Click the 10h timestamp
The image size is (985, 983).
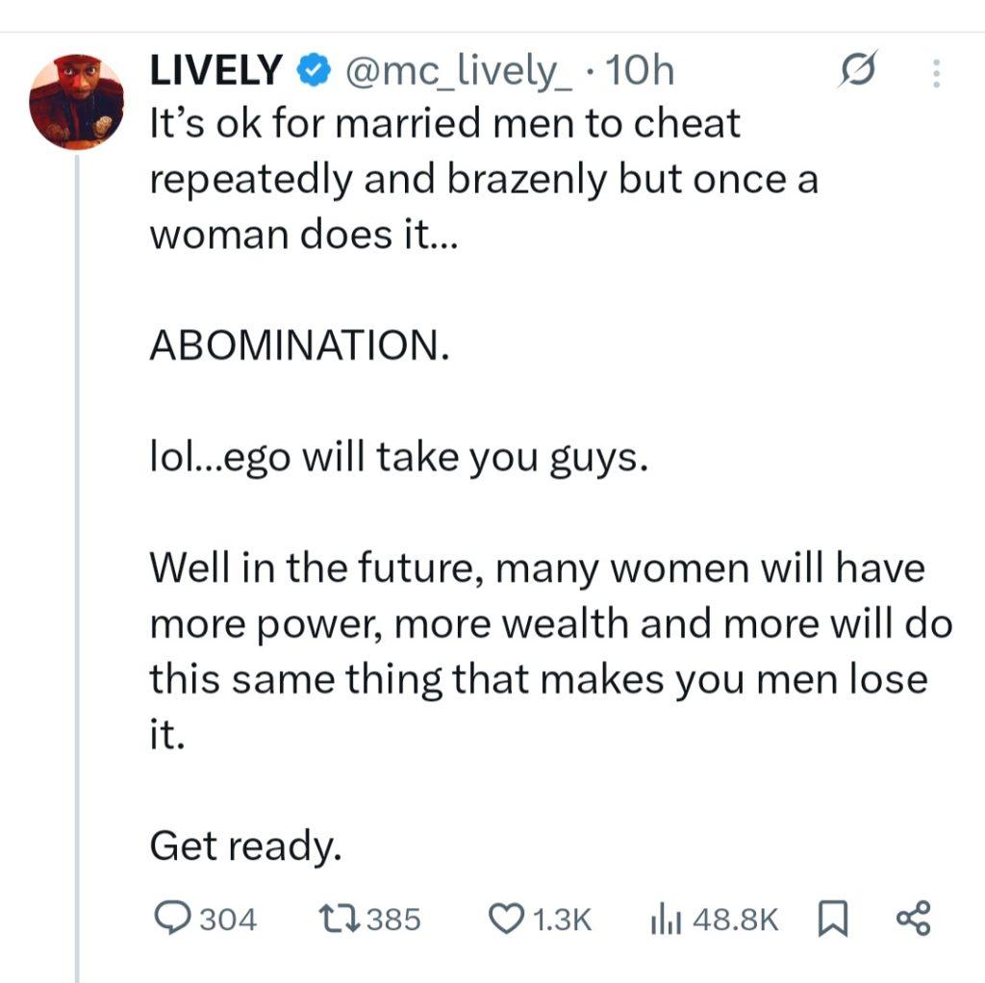(640, 69)
